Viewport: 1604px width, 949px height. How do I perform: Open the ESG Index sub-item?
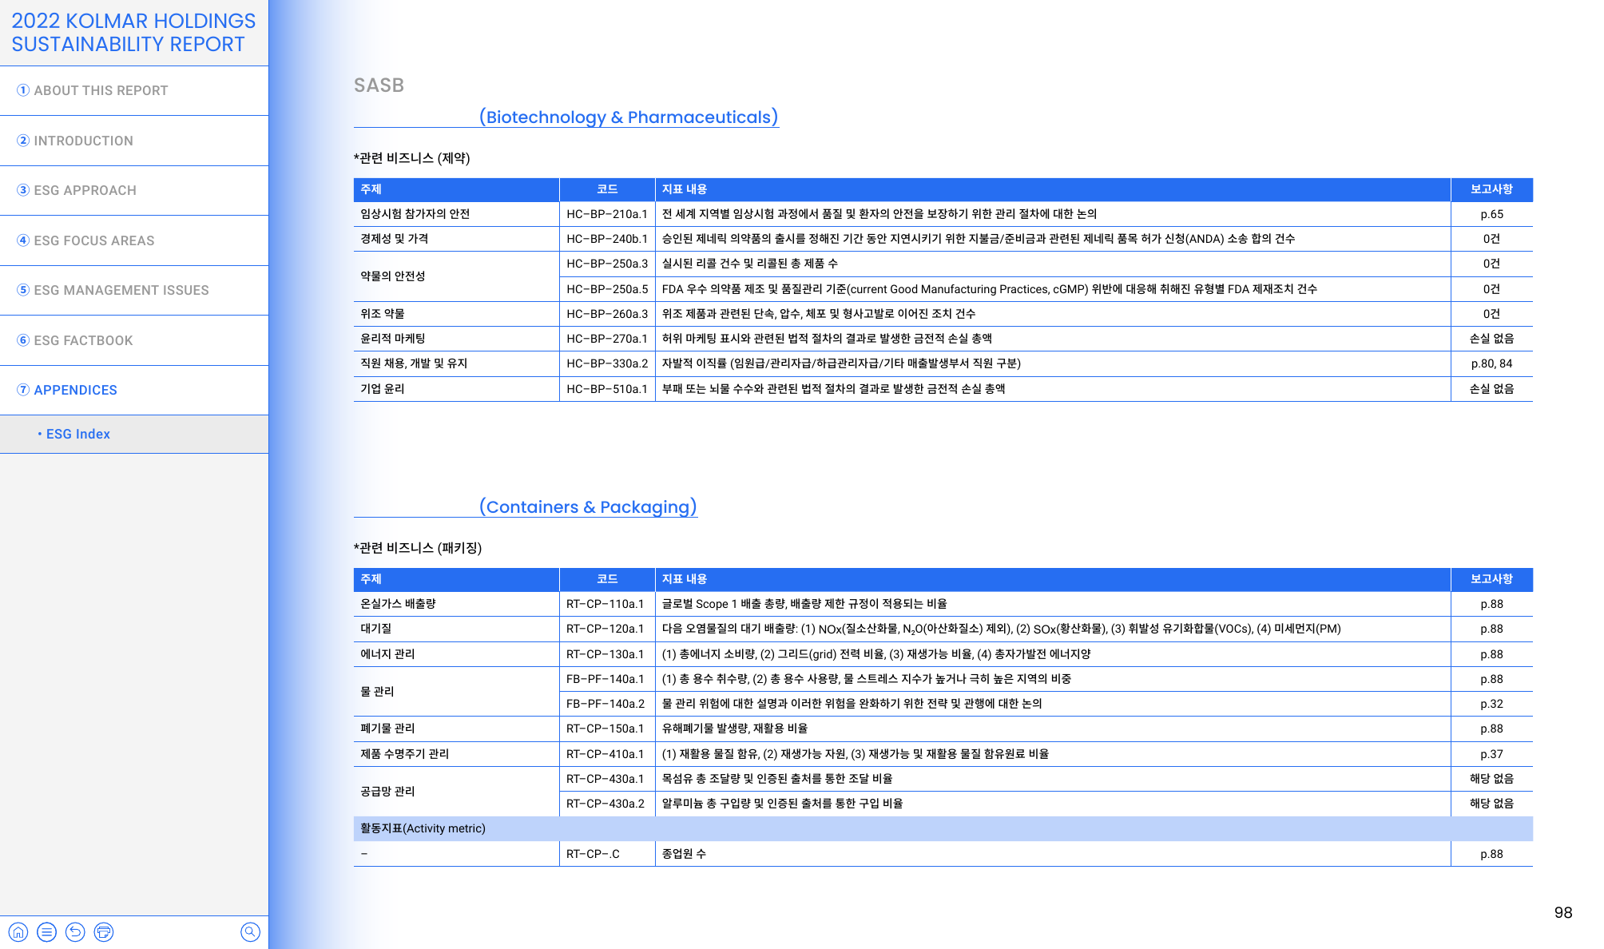[134, 434]
